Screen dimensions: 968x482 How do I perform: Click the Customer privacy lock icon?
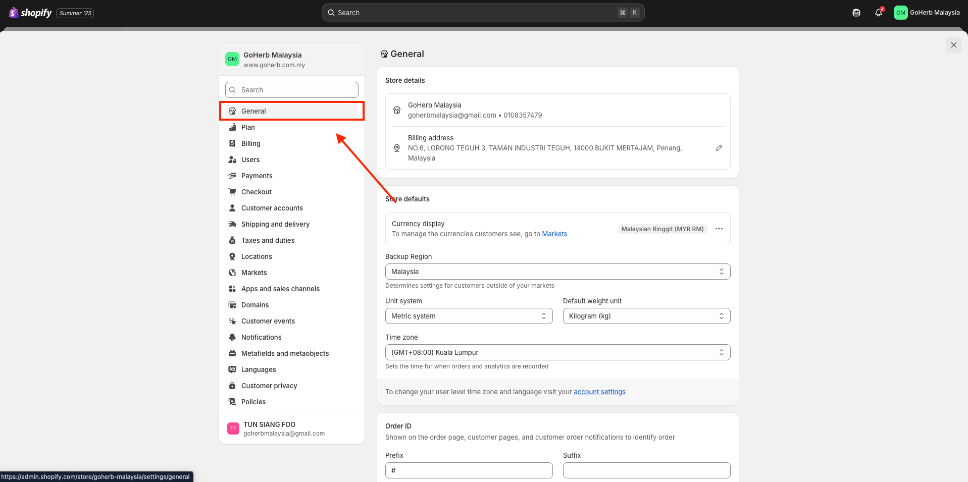[232, 386]
